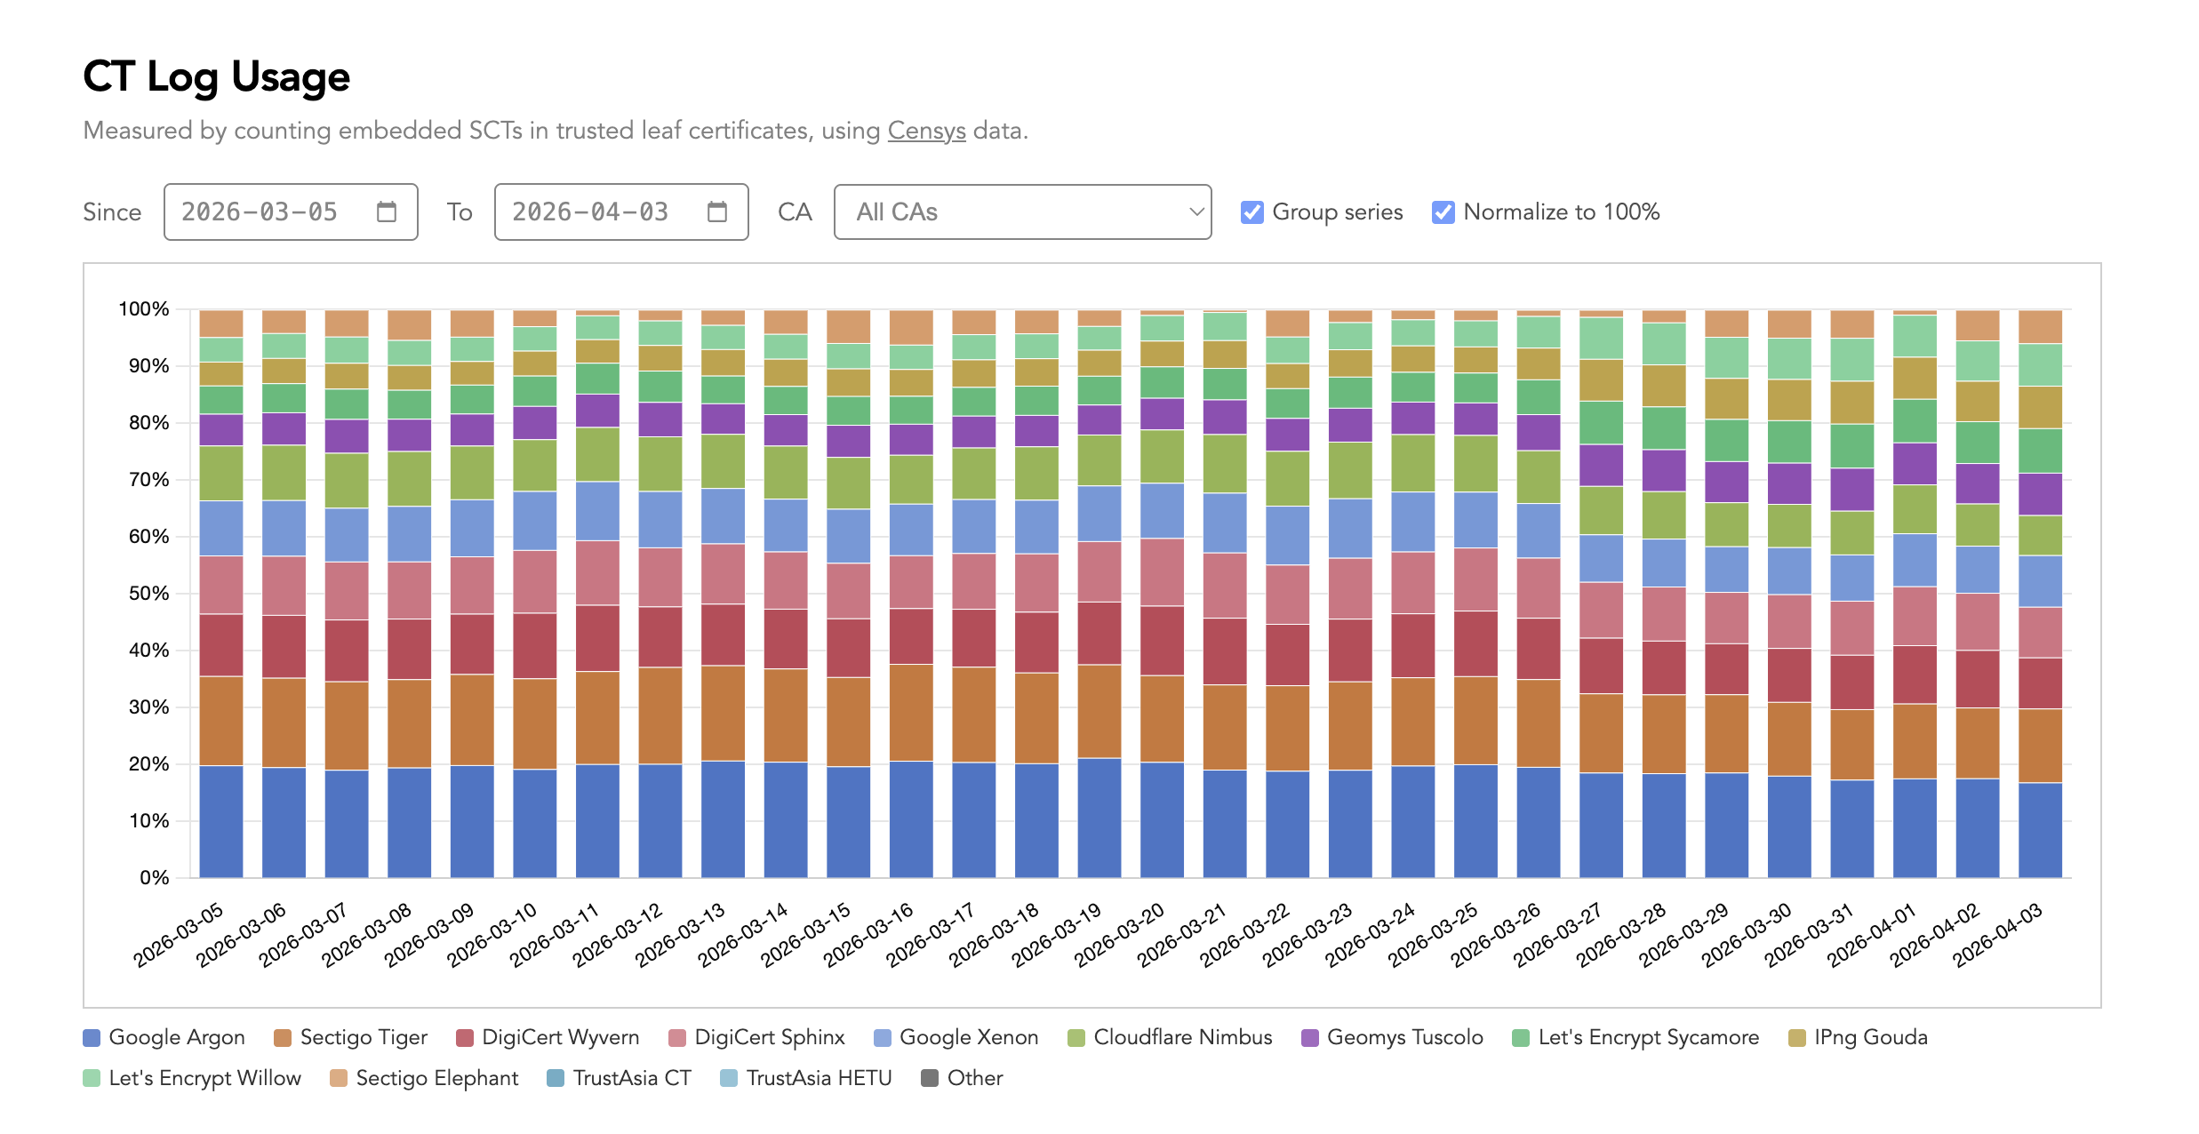
Task: Disable the Normalize to 100% checkbox
Action: (x=1443, y=212)
